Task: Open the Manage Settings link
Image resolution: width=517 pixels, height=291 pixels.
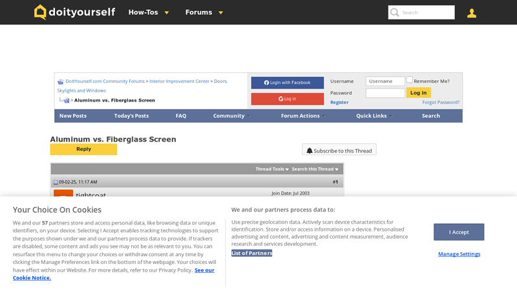Action: pyautogui.click(x=459, y=254)
